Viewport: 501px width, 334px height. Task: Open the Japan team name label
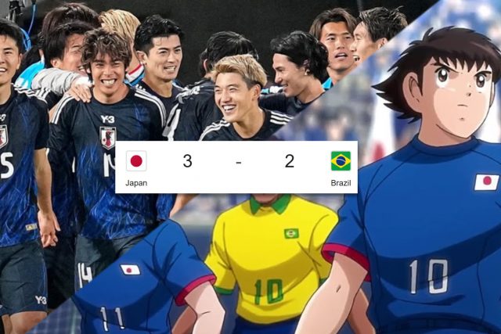point(136,183)
